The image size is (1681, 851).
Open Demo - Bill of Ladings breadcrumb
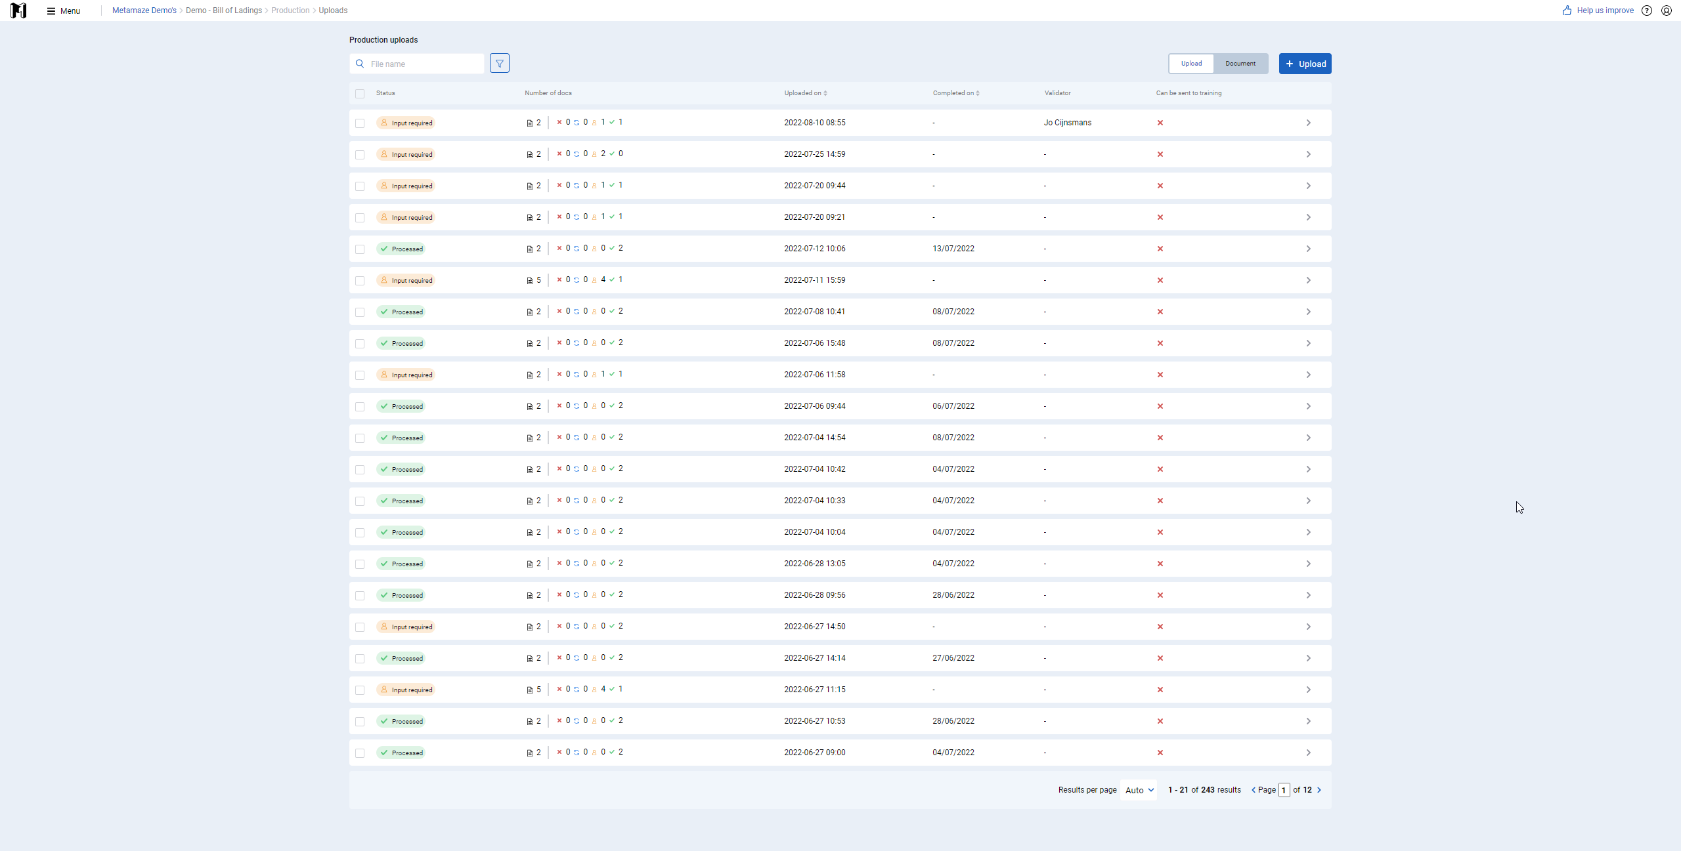(224, 10)
